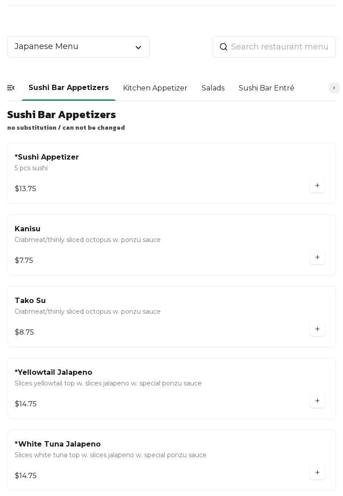Select the Salads tab

pos(213,88)
